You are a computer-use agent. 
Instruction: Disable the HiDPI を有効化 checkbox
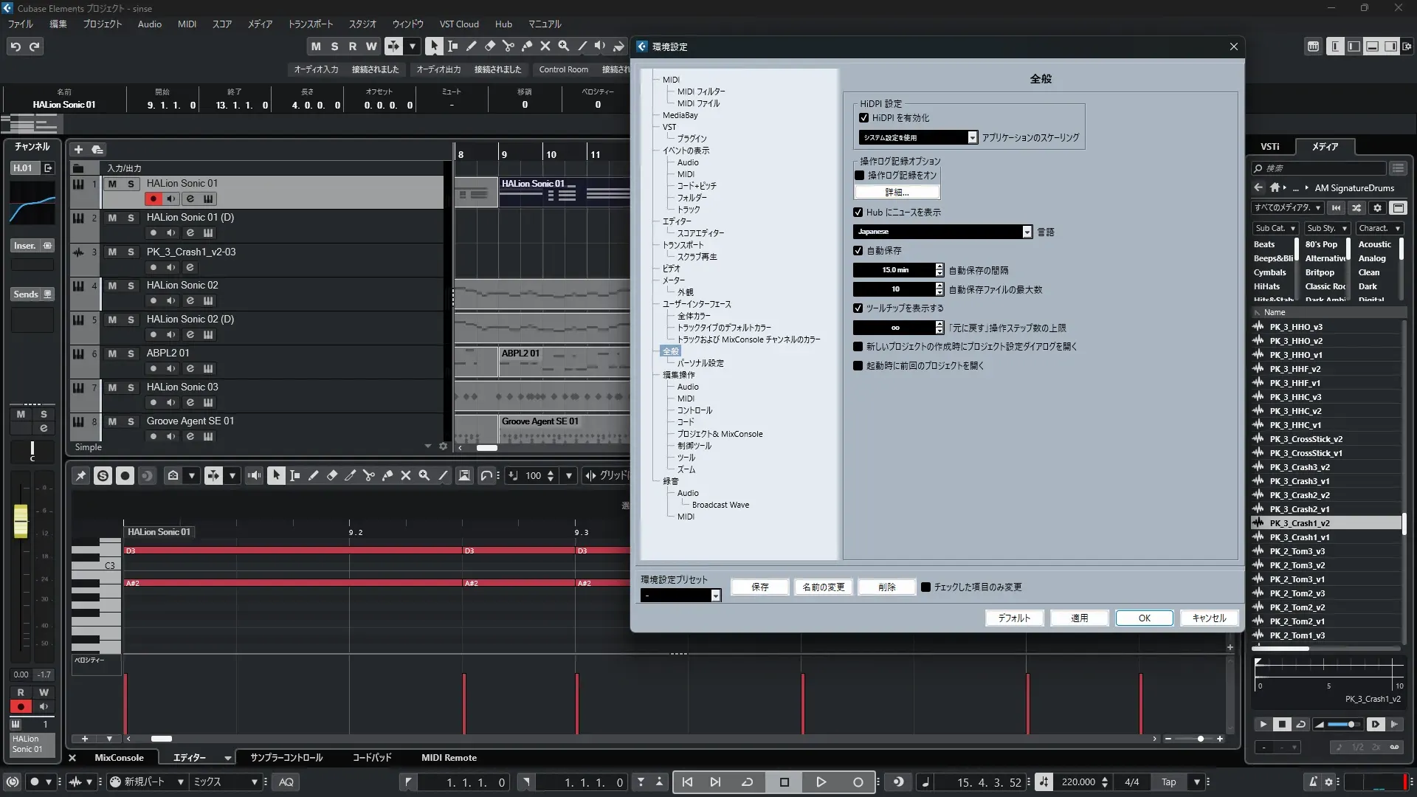(863, 118)
